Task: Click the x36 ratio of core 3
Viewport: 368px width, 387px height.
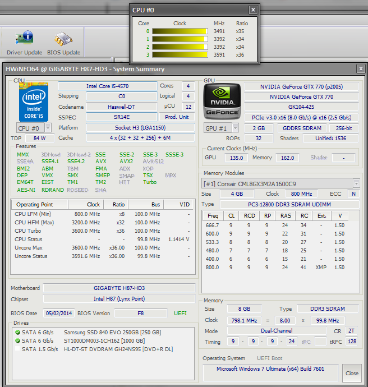Action: (240, 55)
